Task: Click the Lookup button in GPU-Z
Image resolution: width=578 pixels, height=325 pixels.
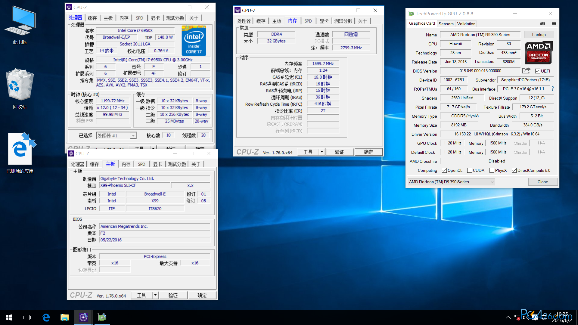Action: click(539, 35)
